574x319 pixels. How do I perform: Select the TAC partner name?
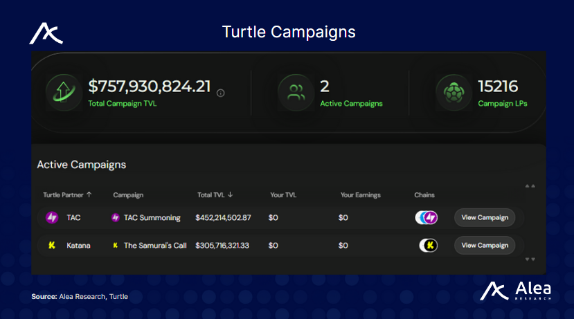(x=73, y=218)
